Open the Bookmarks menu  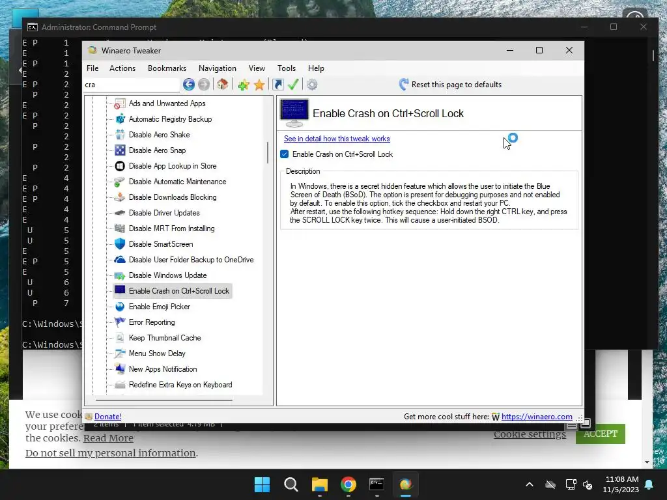pyautogui.click(x=167, y=68)
